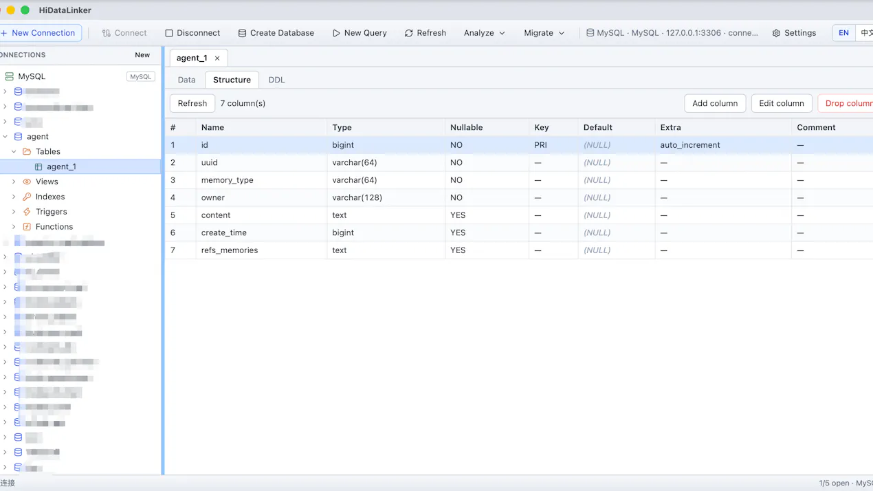Switch language to EN
This screenshot has width=873, height=491.
tap(843, 33)
